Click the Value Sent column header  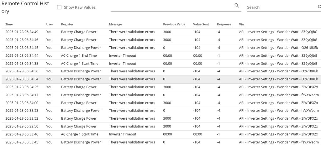click(x=201, y=24)
